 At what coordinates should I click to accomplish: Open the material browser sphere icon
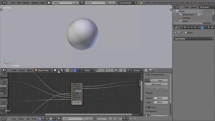click(60, 119)
